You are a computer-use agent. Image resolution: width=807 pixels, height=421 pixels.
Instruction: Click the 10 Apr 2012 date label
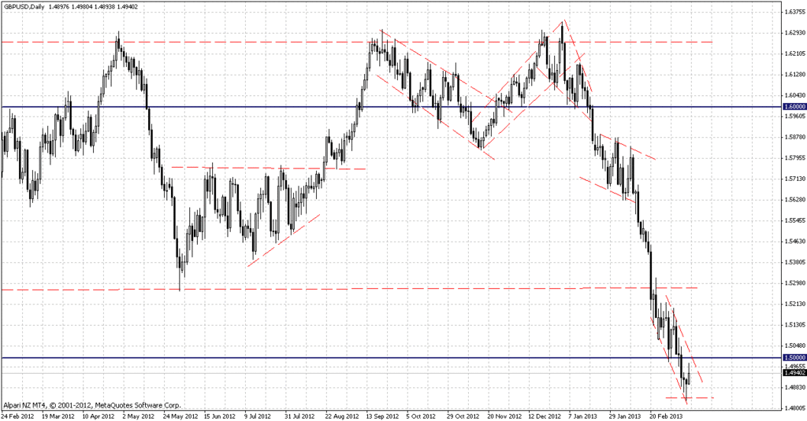pos(99,416)
